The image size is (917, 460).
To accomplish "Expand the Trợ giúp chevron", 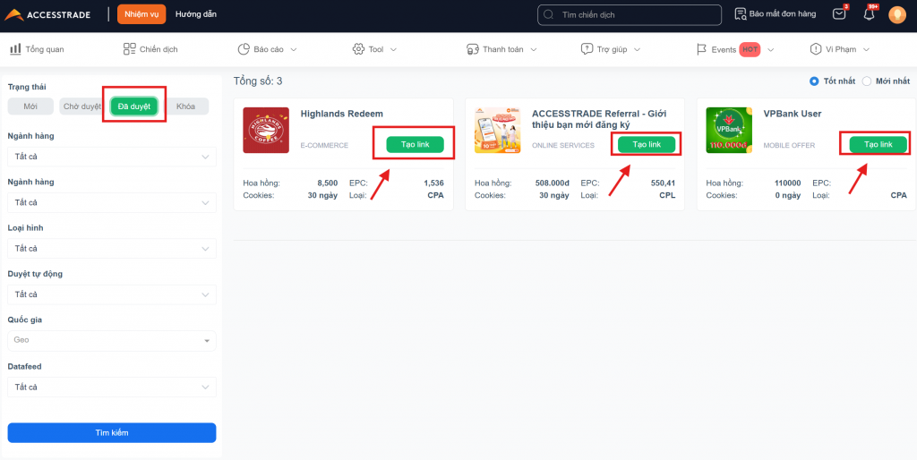I will (637, 50).
